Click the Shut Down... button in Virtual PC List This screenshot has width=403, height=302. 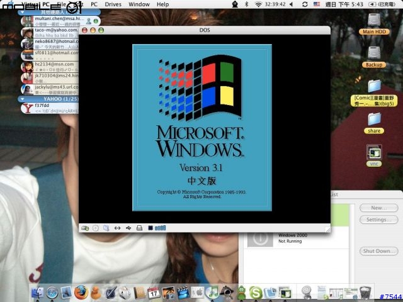point(379,251)
